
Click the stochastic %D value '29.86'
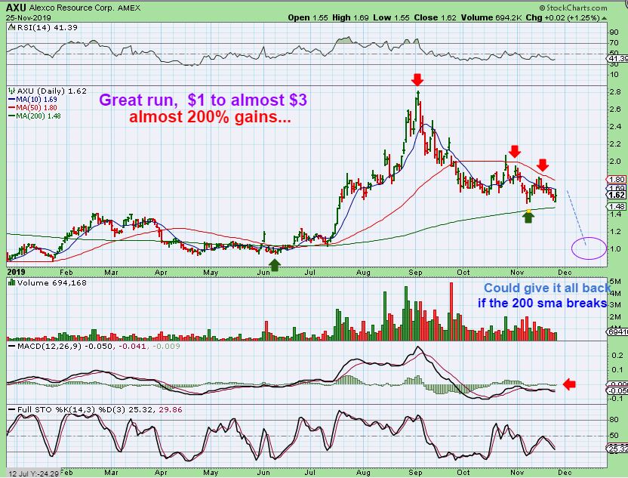pos(171,410)
